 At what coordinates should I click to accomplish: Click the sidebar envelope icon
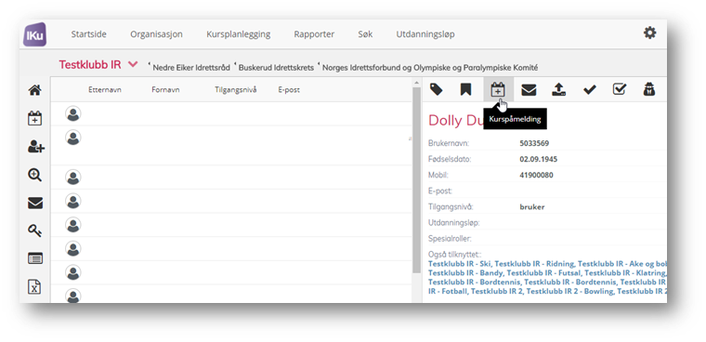click(35, 204)
